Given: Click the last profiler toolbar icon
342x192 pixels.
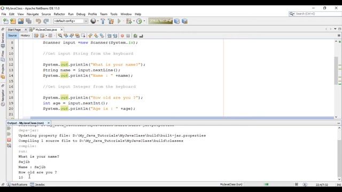Looking at the screenshot, I should 184,21.
